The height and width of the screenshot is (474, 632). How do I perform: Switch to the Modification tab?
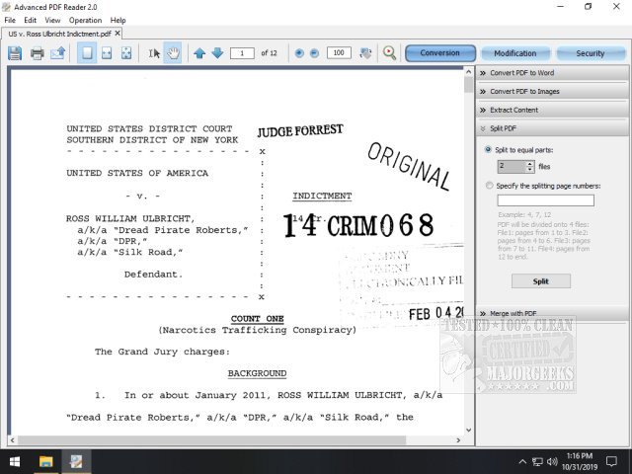pos(515,53)
